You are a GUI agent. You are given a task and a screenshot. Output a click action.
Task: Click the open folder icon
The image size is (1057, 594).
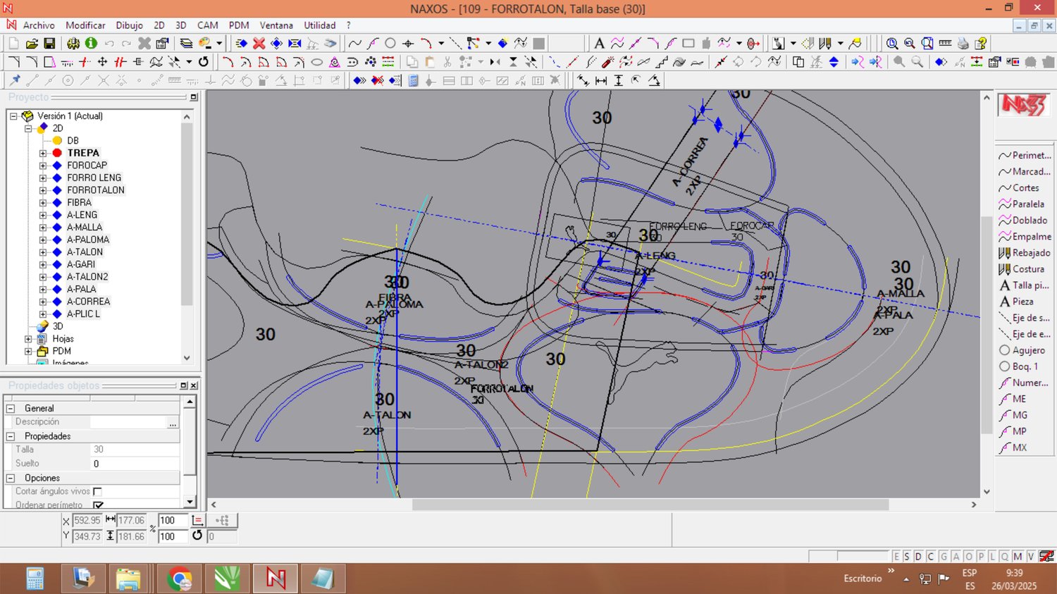(x=32, y=44)
